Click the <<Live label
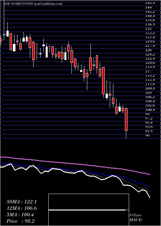This screenshot has height=226, width=161. pyautogui.click(x=136, y=215)
